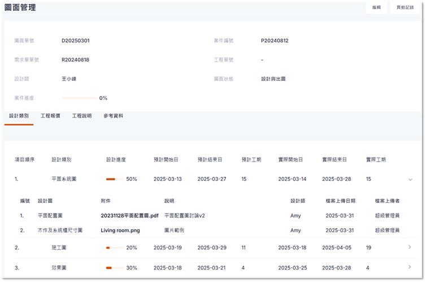Expand the 效果圖 row arrow
The height and width of the screenshot is (282, 426).
click(x=410, y=267)
